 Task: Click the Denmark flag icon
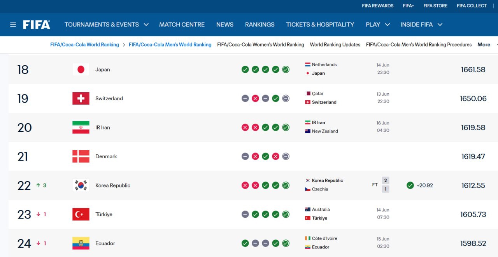click(81, 156)
